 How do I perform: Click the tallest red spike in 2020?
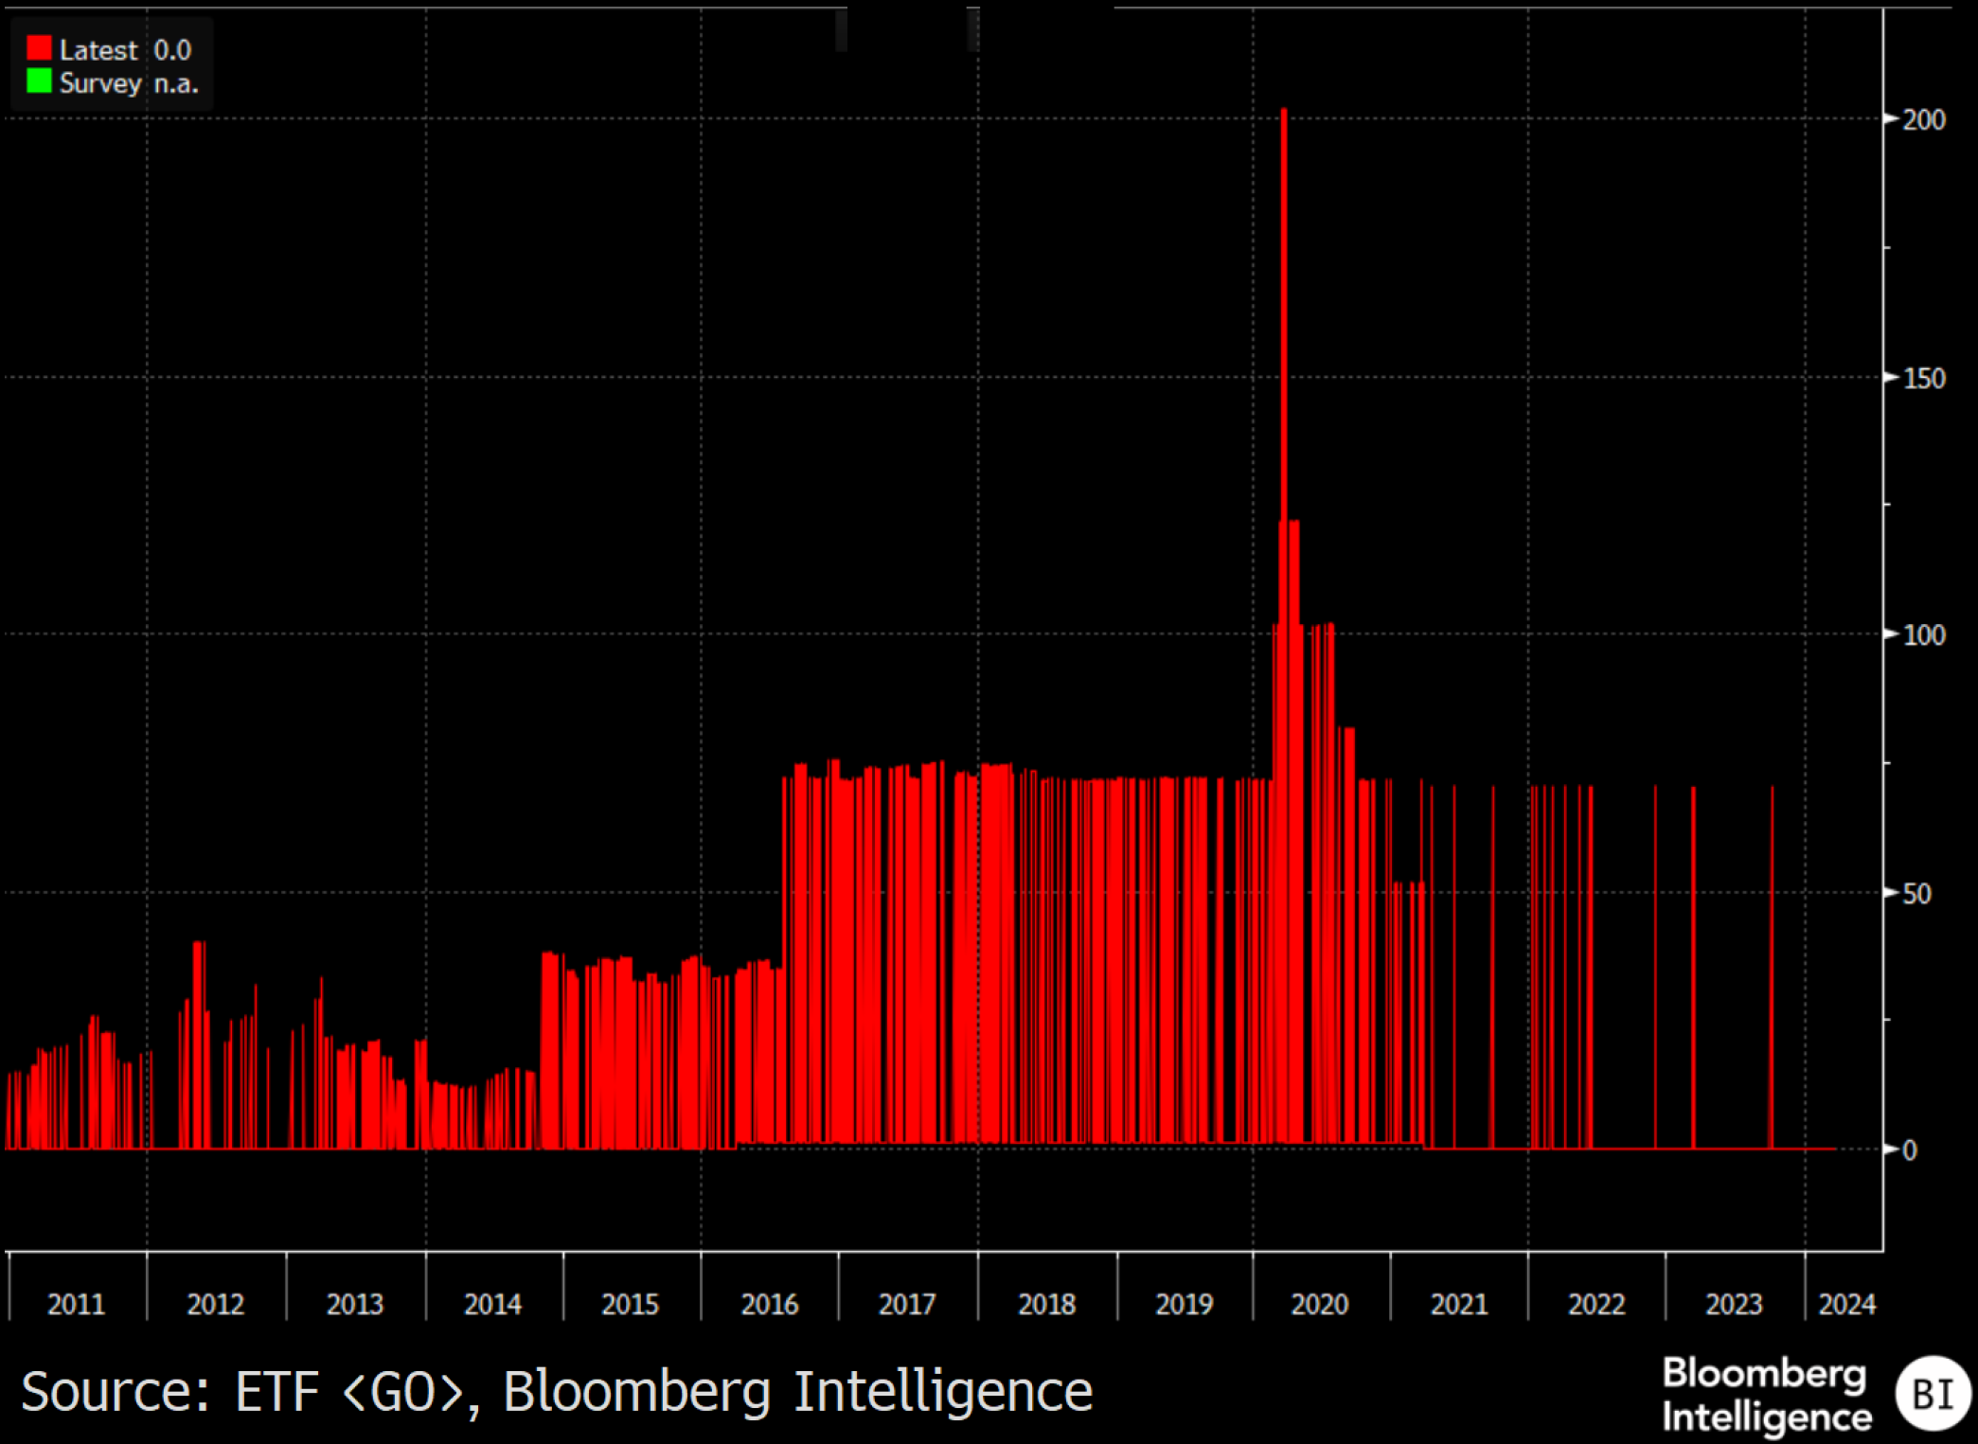point(1284,284)
